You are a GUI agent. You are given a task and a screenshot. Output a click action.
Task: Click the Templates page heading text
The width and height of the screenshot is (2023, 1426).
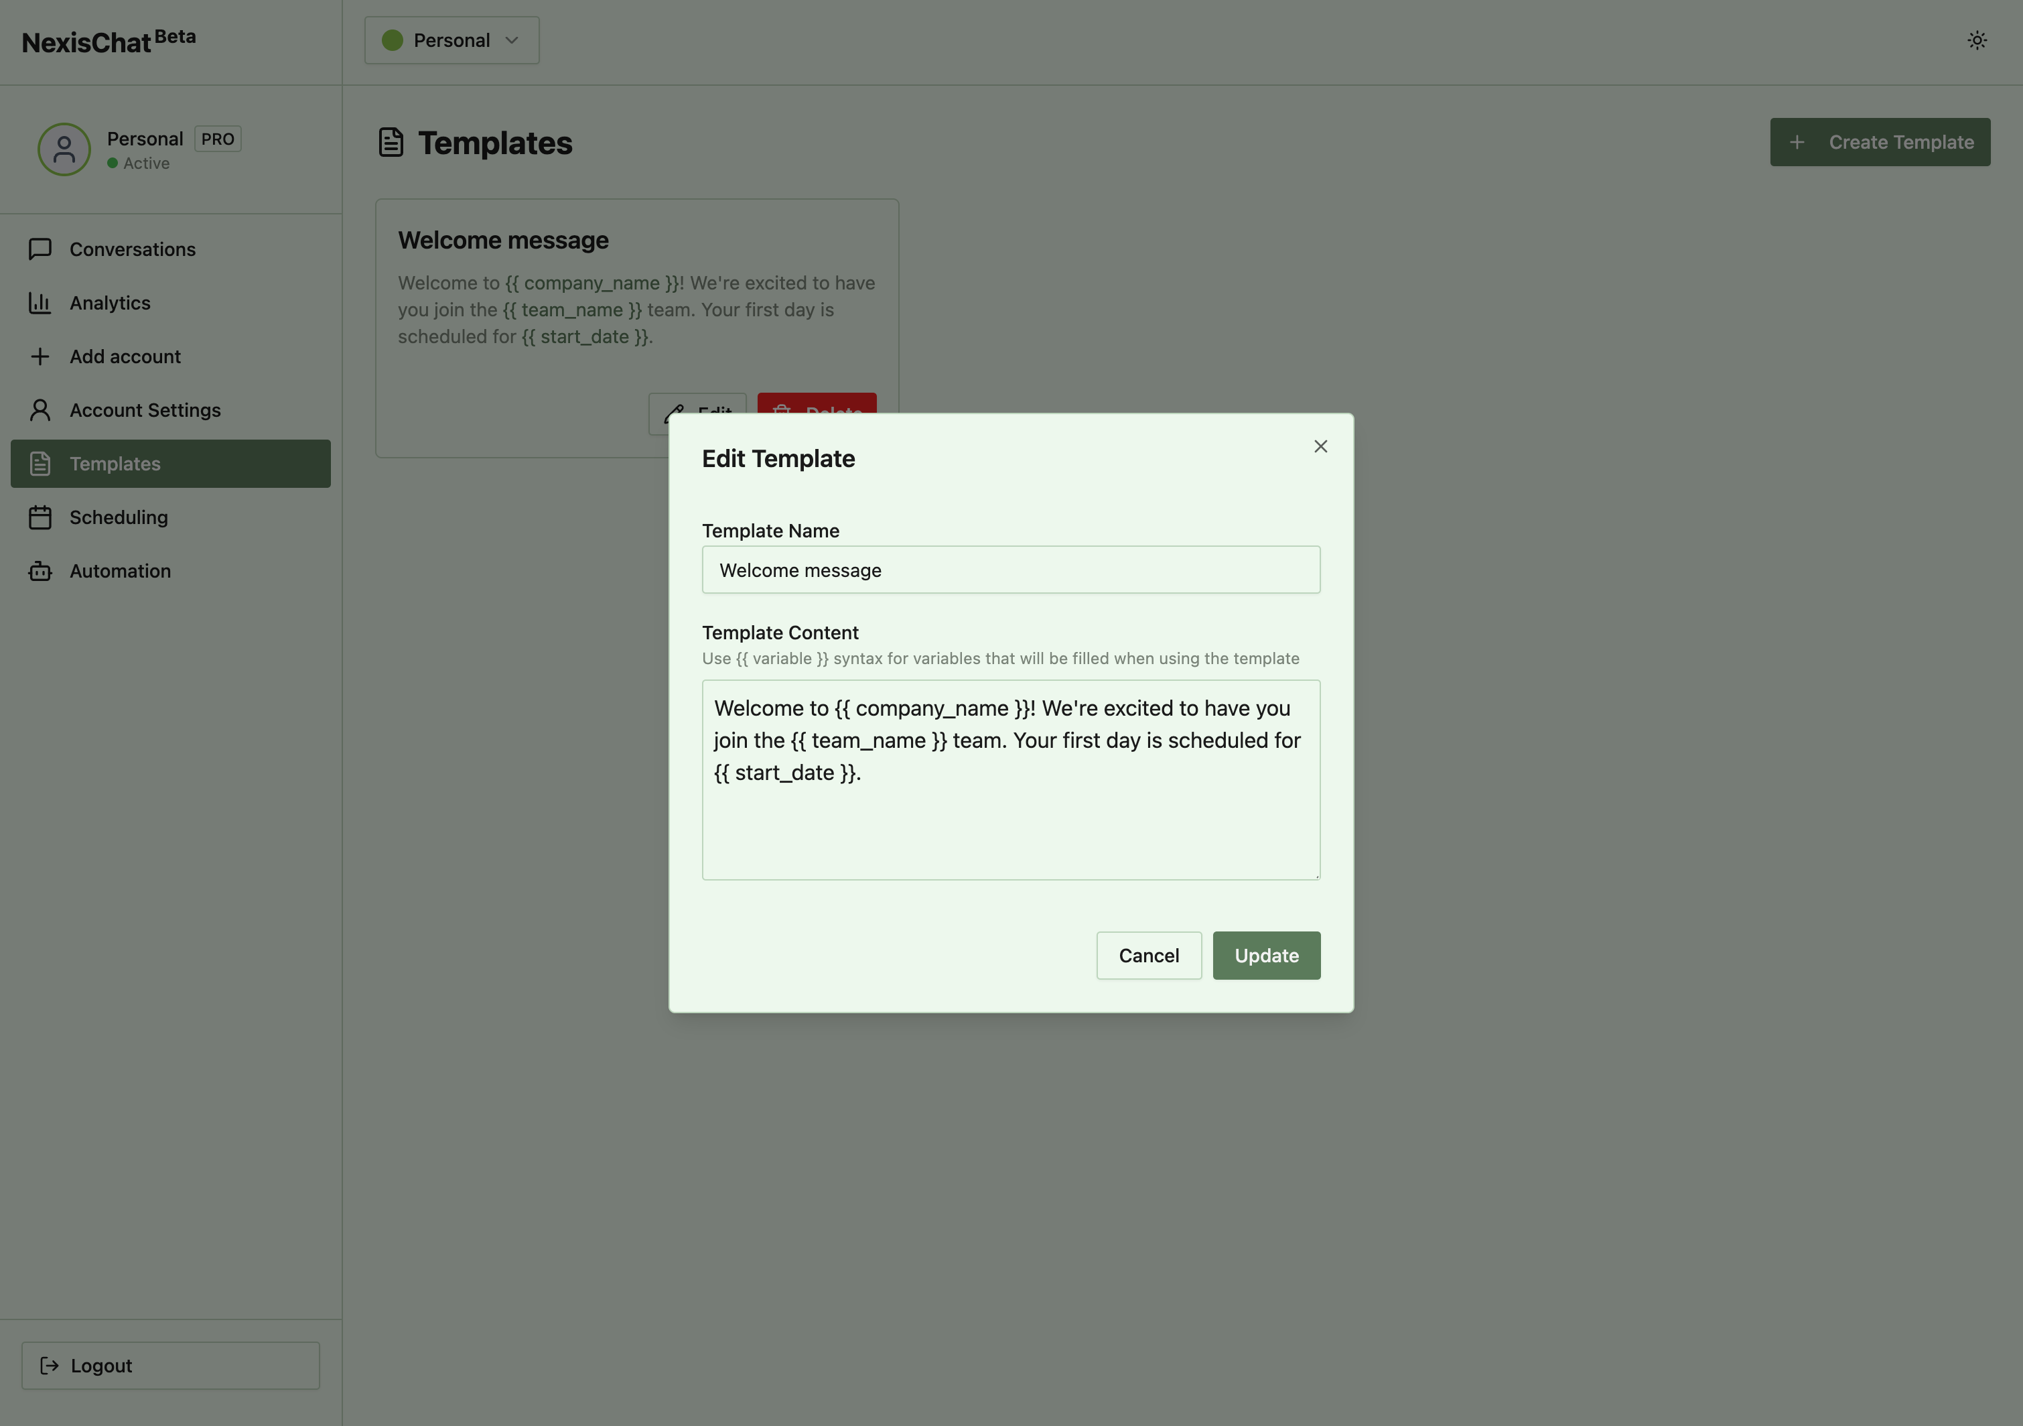[495, 143]
